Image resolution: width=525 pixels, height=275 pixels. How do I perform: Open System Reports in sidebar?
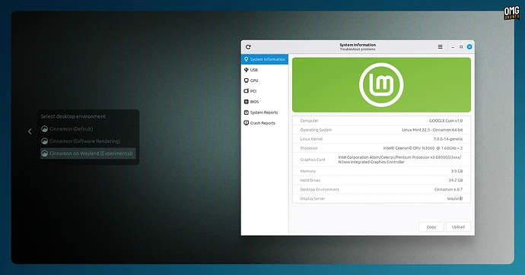pos(265,112)
